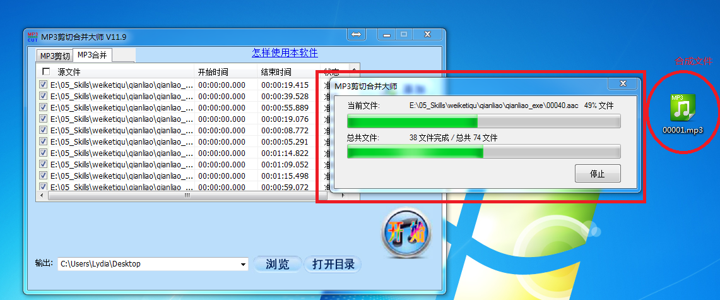
Task: Untick the checkbox for row 00:01:14.822
Action: 43,153
